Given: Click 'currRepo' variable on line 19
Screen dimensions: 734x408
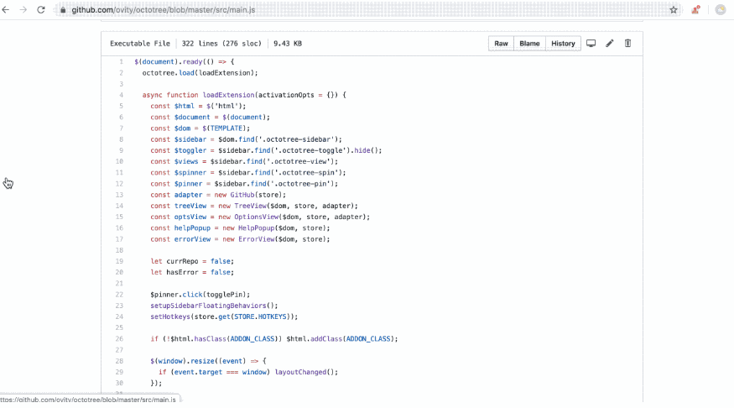Looking at the screenshot, I should pyautogui.click(x=182, y=261).
